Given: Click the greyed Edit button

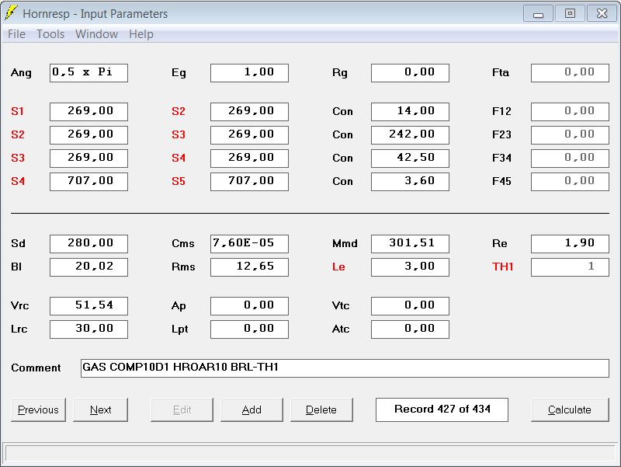Looking at the screenshot, I should [x=182, y=409].
